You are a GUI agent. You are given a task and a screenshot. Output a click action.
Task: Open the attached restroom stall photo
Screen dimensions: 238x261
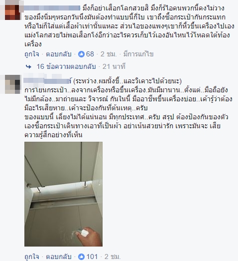pos(63,194)
